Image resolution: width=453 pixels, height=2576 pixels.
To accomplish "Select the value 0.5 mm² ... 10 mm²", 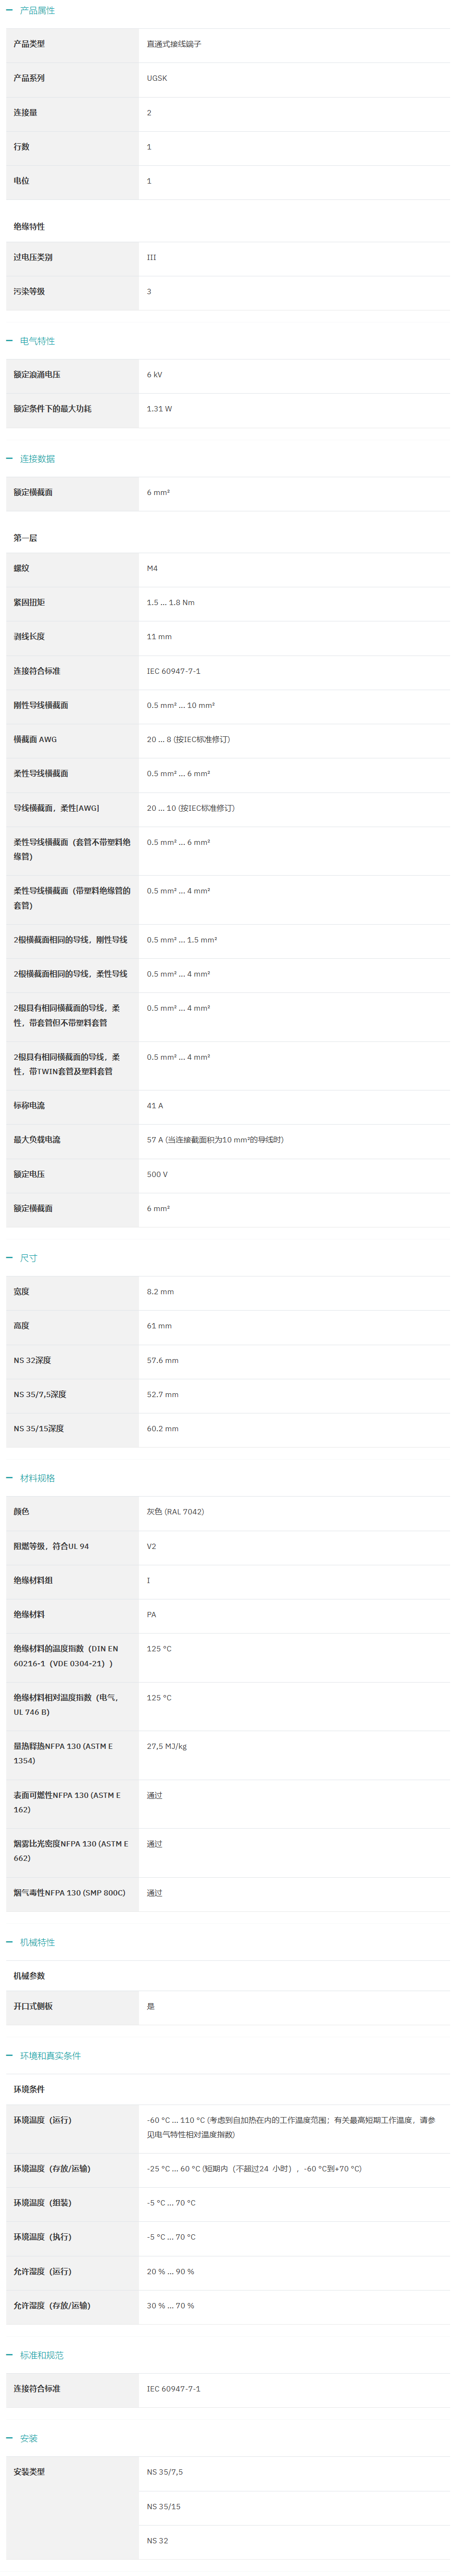I will (x=181, y=705).
